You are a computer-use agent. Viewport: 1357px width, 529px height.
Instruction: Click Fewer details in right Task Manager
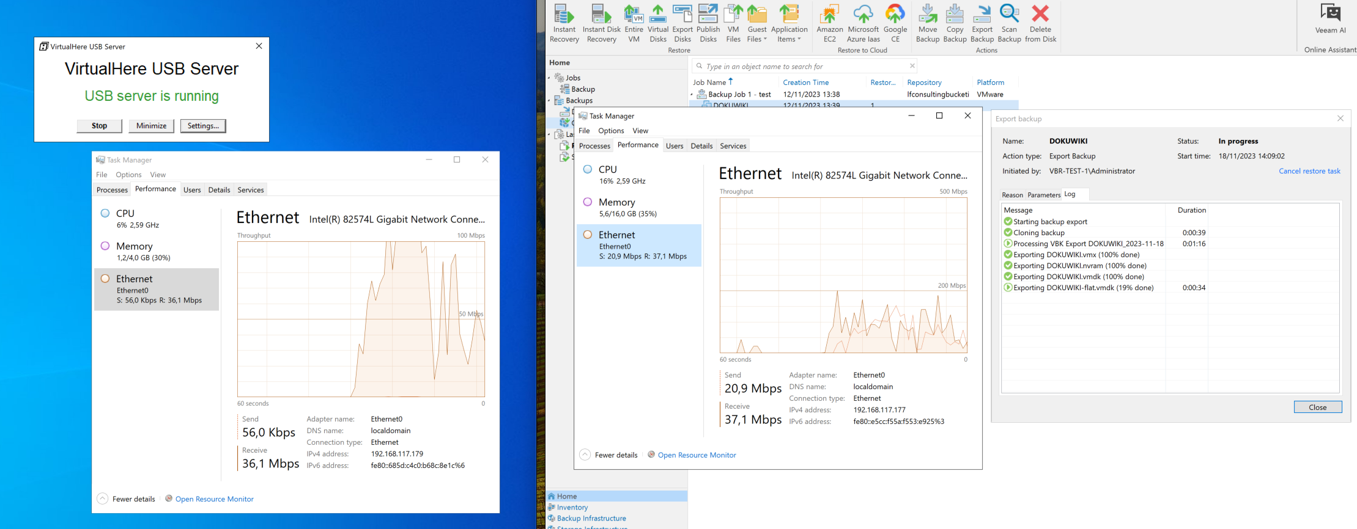pos(609,455)
